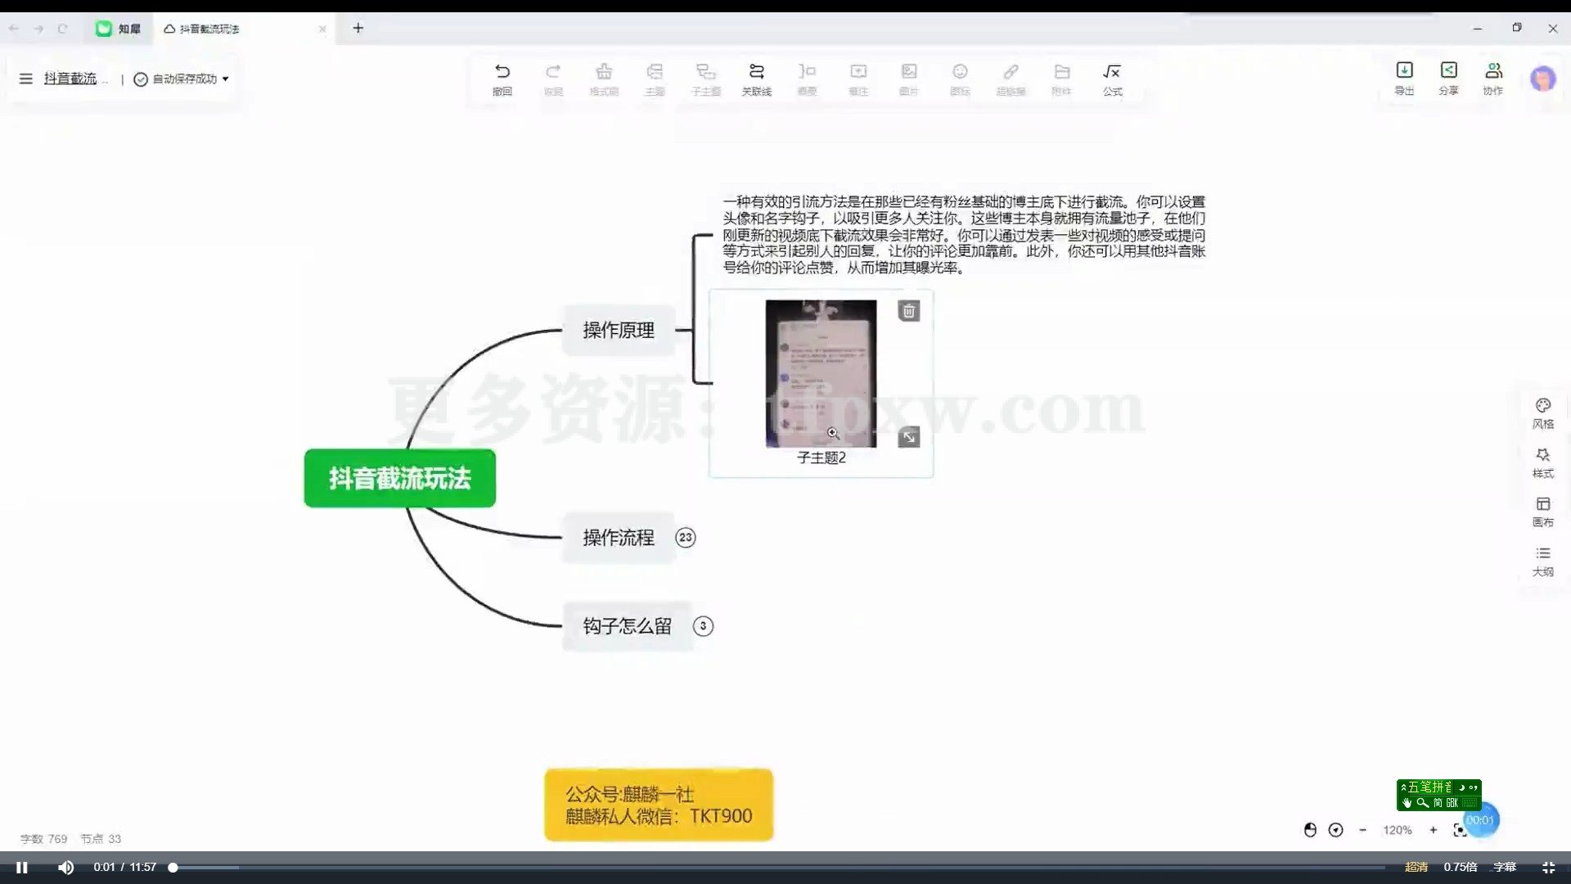Expand the 钩子怎么留 node showing 3
Viewport: 1571px width, 884px height.
coord(702,625)
